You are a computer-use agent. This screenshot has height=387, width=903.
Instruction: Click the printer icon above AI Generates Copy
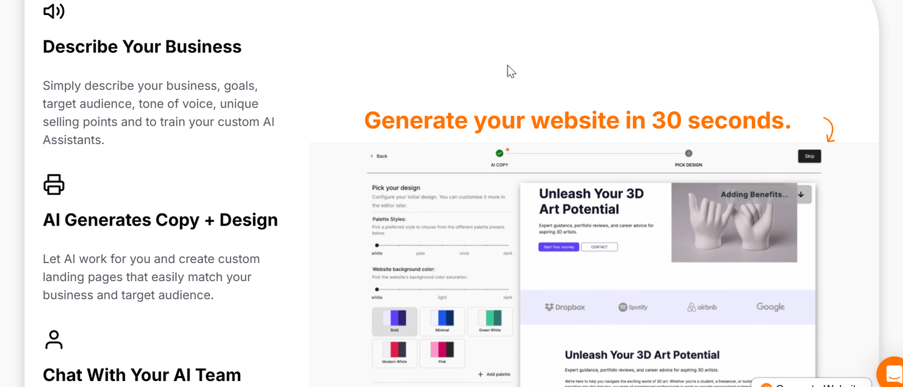(x=54, y=184)
